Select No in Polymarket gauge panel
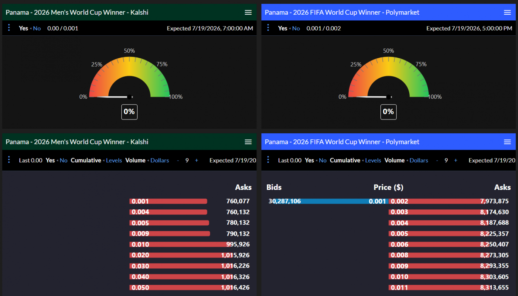This screenshot has width=518, height=296. coord(296,28)
